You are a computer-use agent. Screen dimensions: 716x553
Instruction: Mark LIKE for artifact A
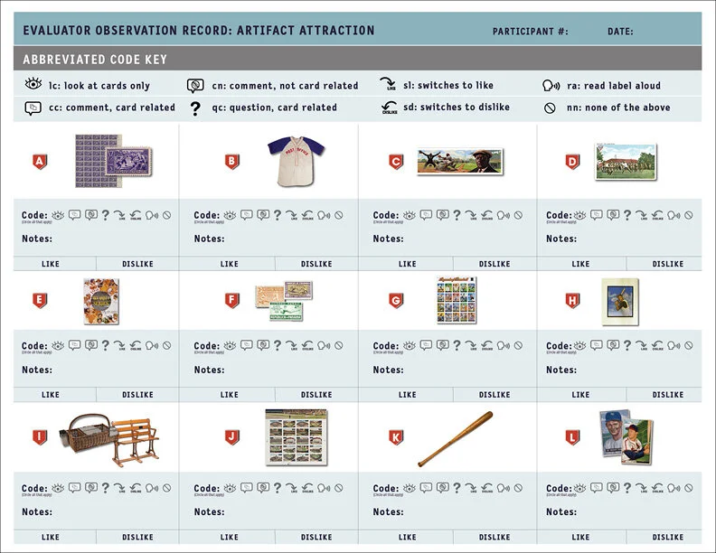tap(51, 264)
